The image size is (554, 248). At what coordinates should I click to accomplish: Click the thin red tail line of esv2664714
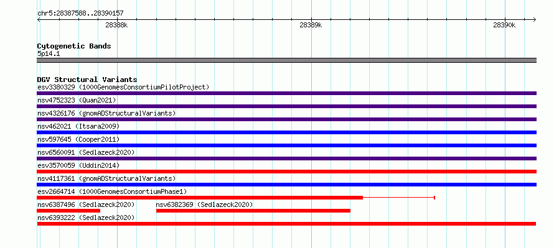tap(399, 198)
